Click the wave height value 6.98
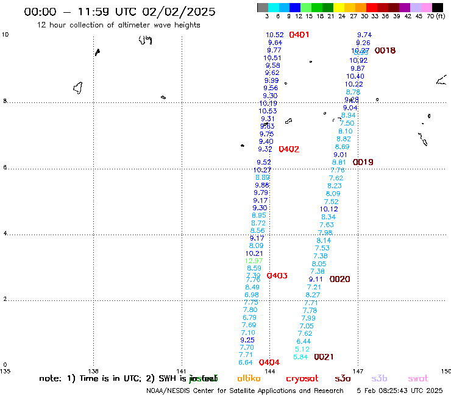451x396 pixels. pyautogui.click(x=252, y=295)
